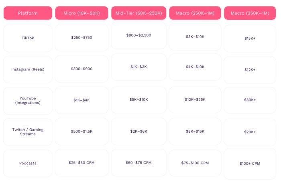Select the $300–$900 Instagram cell
The image size is (281, 184).
click(x=81, y=69)
